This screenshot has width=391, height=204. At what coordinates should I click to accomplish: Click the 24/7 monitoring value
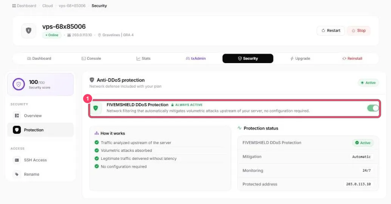[x=366, y=170]
